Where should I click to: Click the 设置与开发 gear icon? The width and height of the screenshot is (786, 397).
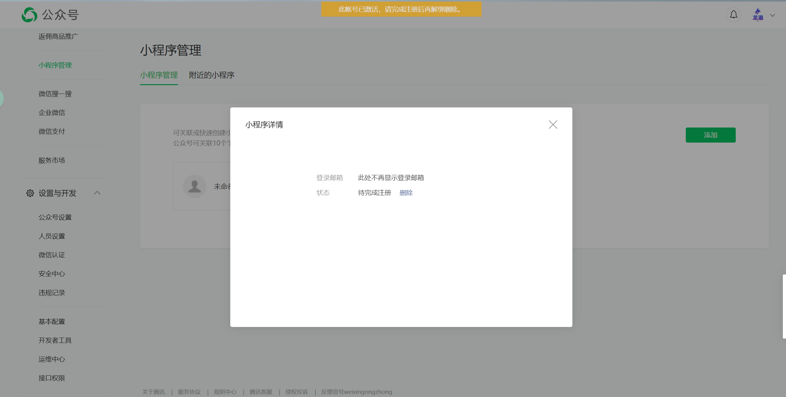[x=30, y=193]
